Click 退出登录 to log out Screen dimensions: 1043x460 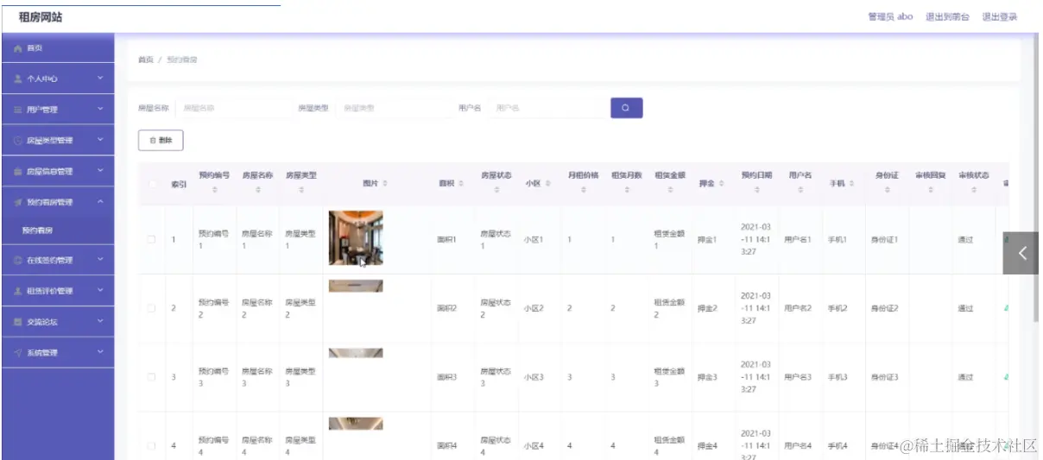point(1000,17)
